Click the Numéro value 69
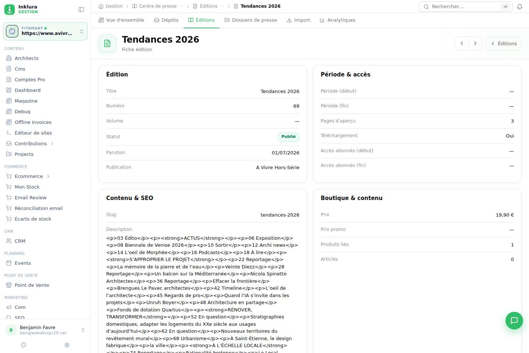The image size is (529, 353). 296,106
